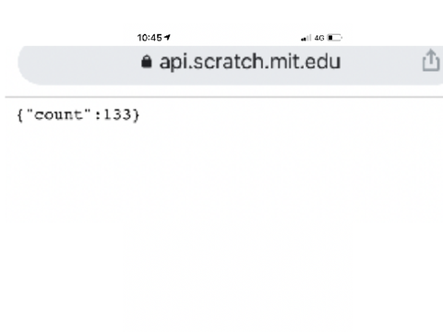Viewport: 443px width, 332px height.
Task: Click the colon after "count"
Action: [x=98, y=115]
